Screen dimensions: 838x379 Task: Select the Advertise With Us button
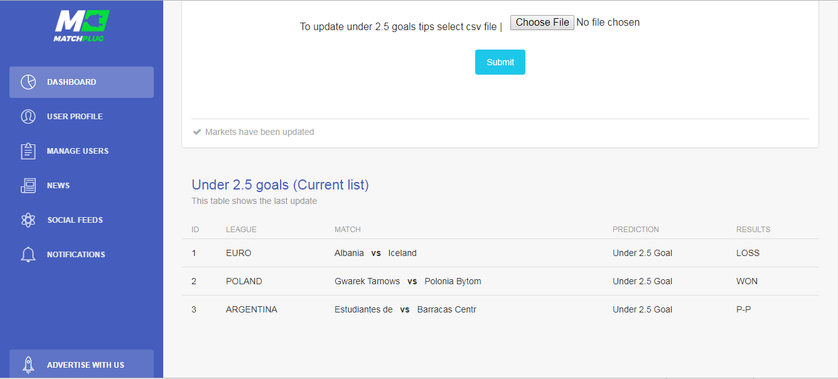pyautogui.click(x=82, y=365)
